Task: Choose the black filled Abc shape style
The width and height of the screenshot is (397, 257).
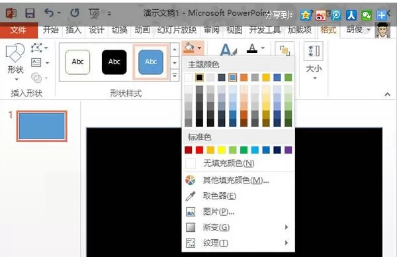Action: pos(114,62)
